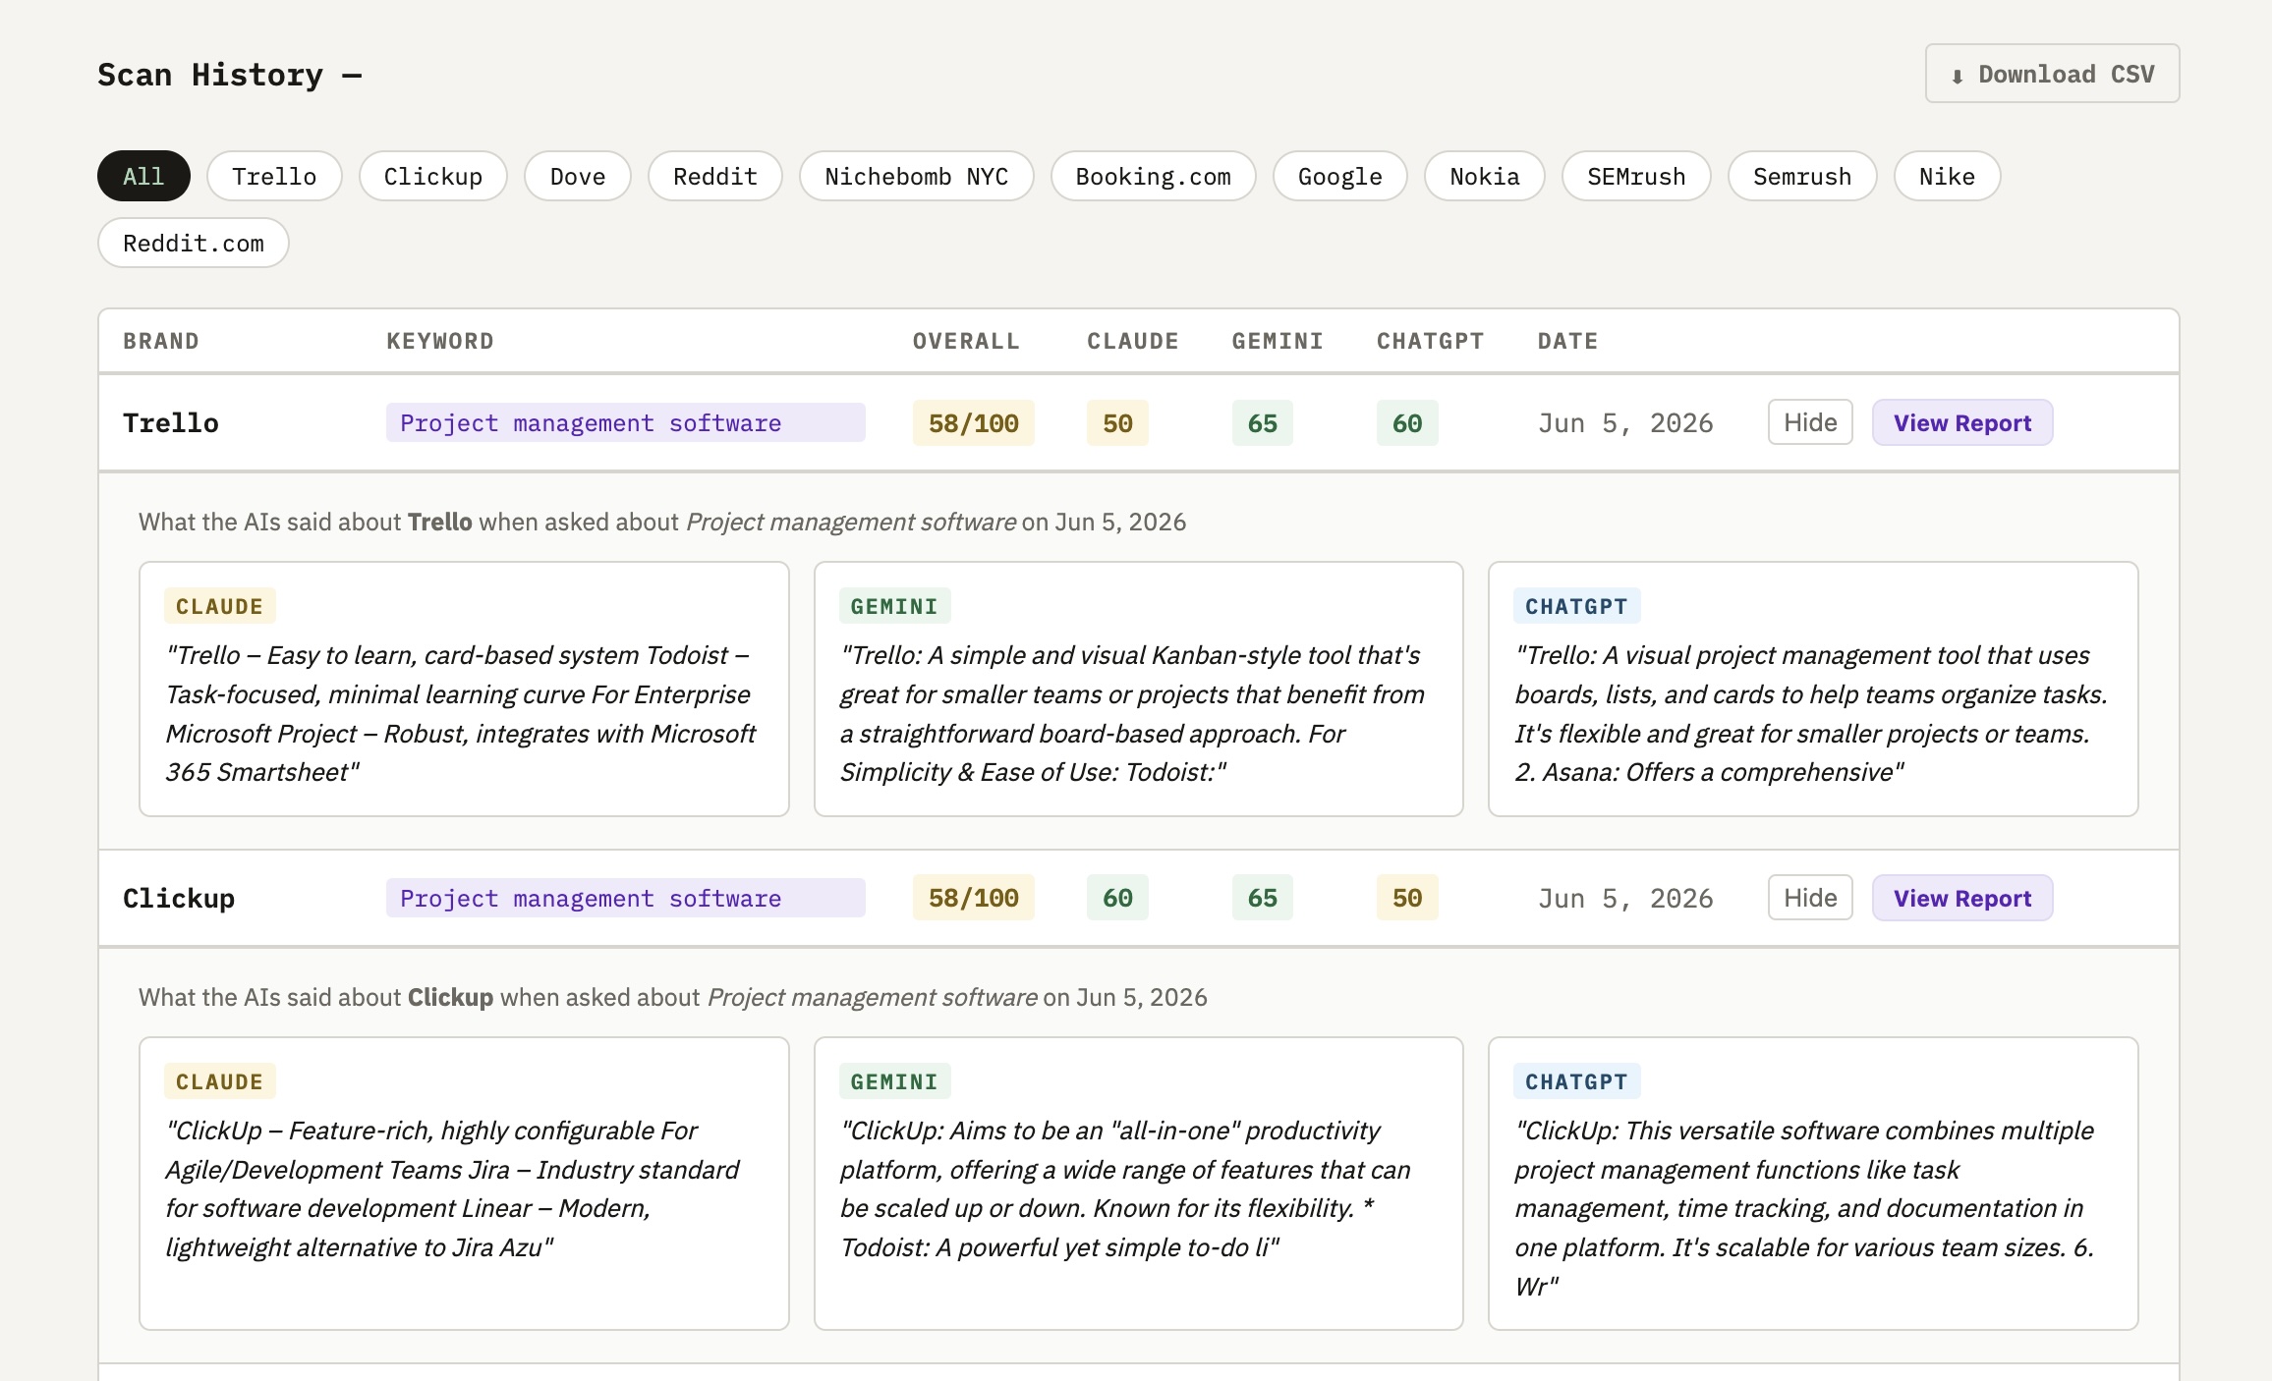Click the CLAUDE badge in Clickup's quotes
Screen dimensions: 2272x1381
coord(220,1082)
